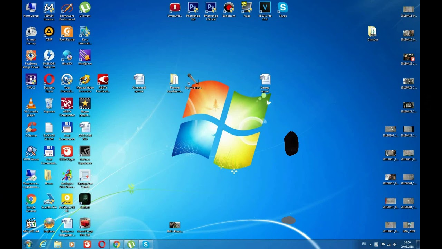This screenshot has height=249, width=442.
Task: Select Movavi Video Converter shortcut
Action: click(x=85, y=83)
